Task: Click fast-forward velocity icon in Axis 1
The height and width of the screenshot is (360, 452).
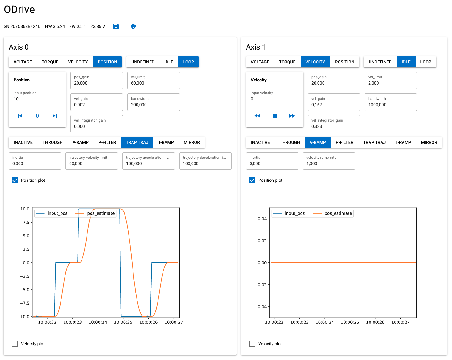Action: [292, 116]
